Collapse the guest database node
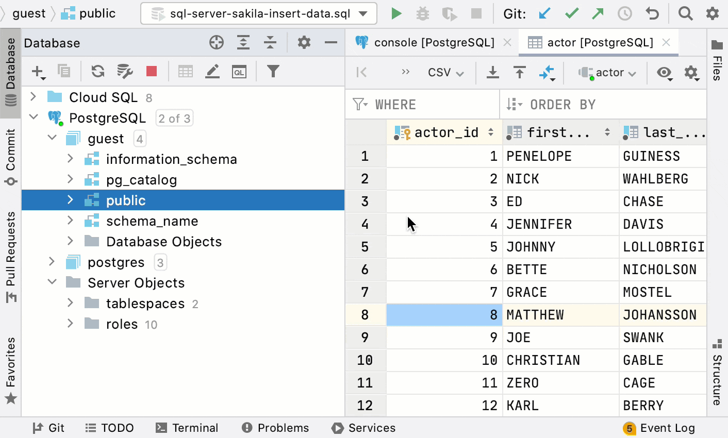The height and width of the screenshot is (438, 728). point(52,138)
